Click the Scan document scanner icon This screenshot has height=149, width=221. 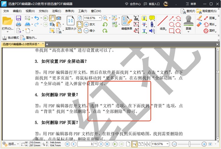(x=27, y=24)
